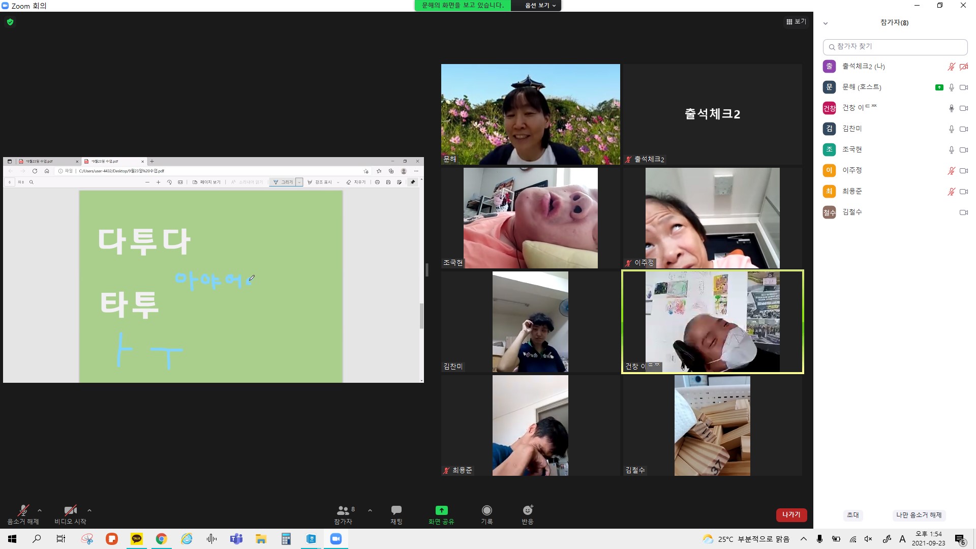Image resolution: width=976 pixels, height=549 pixels.
Task: Open the 채팅 chat panel
Action: pos(396,514)
